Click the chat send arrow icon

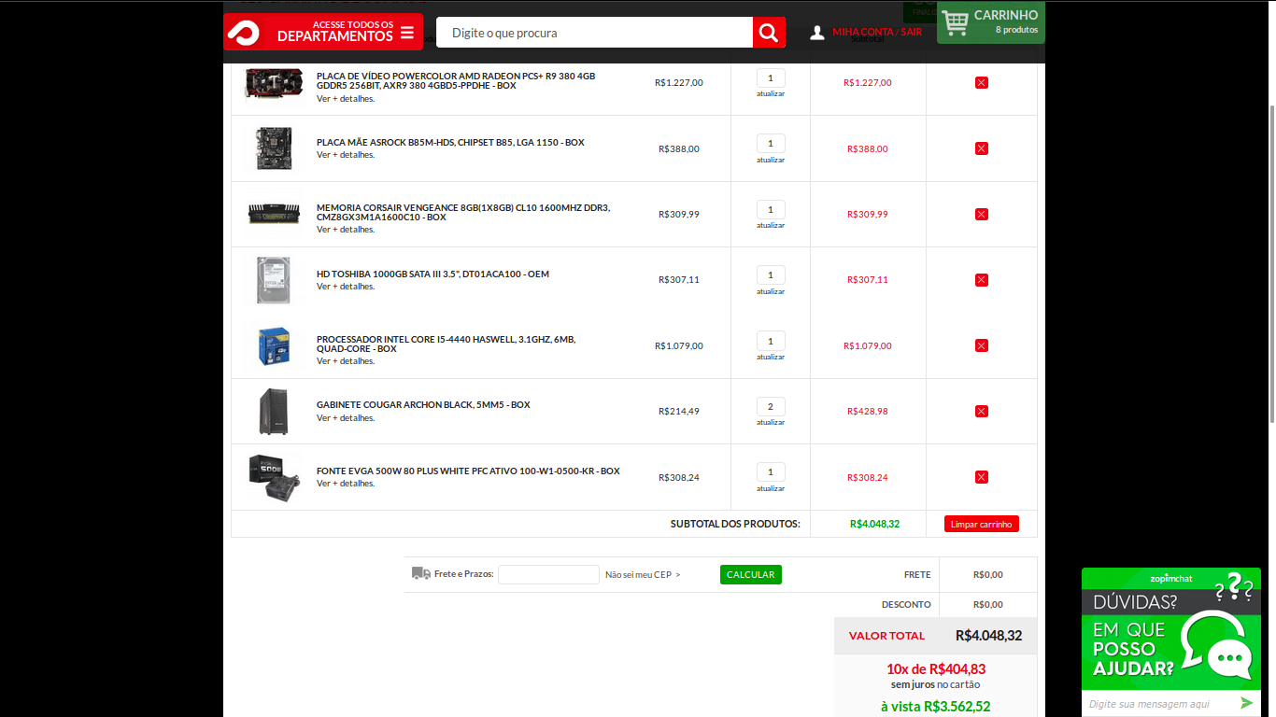point(1247,703)
